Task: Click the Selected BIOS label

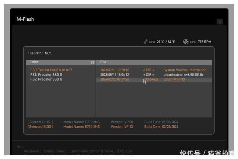Action: [40, 127]
